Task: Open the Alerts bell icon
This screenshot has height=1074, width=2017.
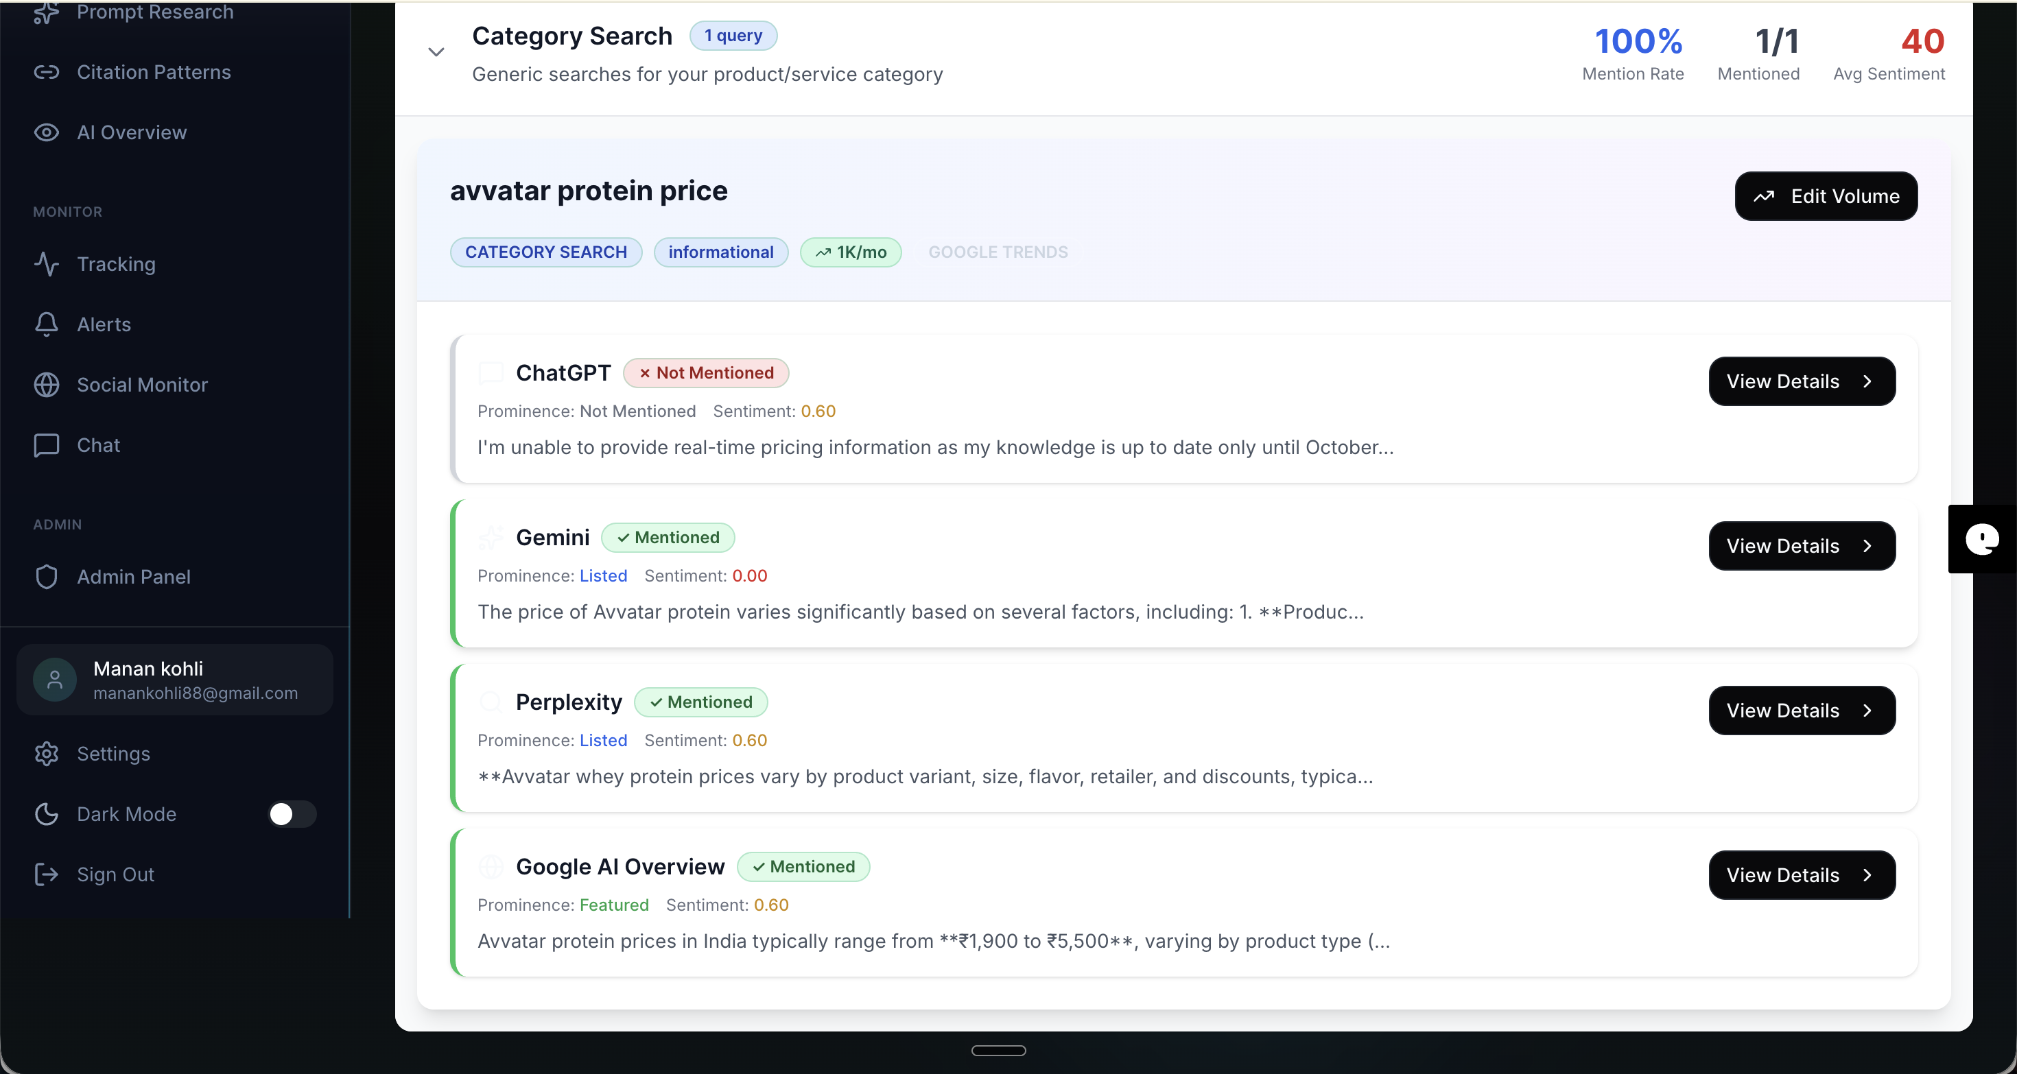Action: (x=47, y=324)
